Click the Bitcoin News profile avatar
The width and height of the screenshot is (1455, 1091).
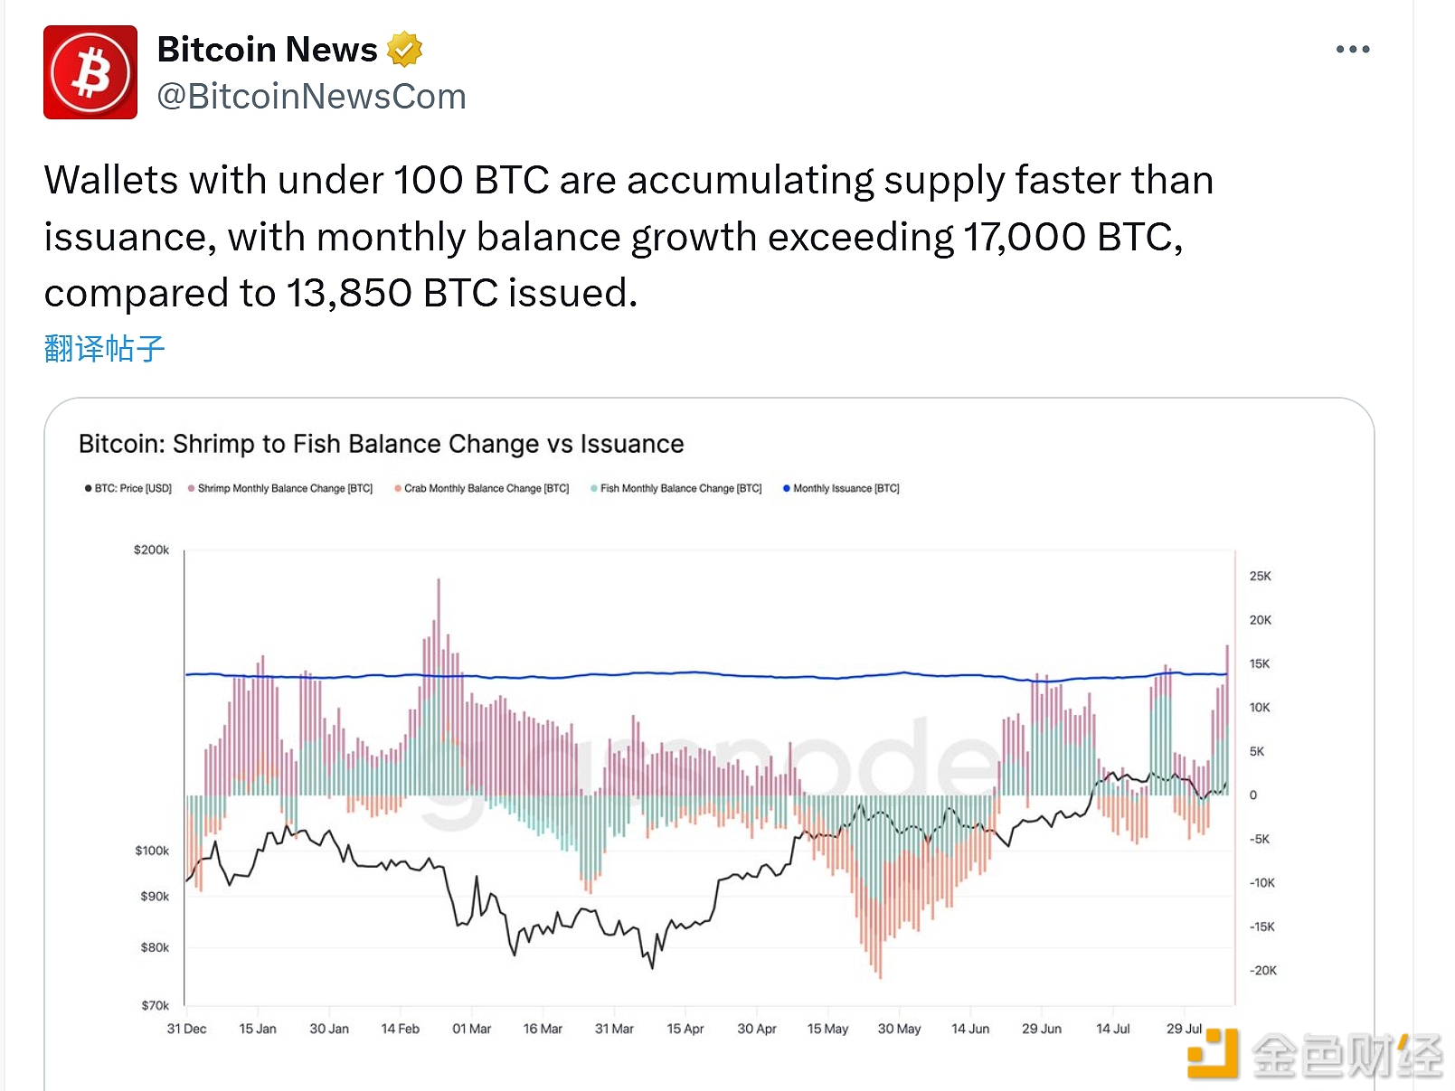click(90, 72)
